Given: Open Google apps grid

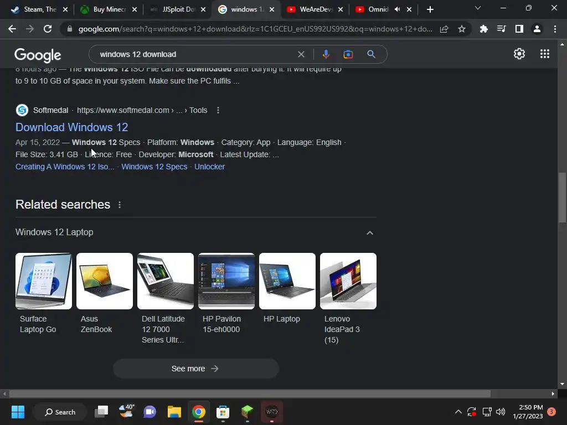Looking at the screenshot, I should pyautogui.click(x=545, y=54).
